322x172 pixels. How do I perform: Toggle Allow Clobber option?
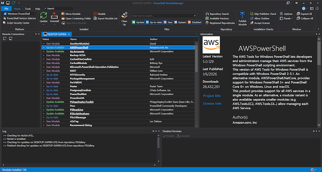[x=260, y=18]
